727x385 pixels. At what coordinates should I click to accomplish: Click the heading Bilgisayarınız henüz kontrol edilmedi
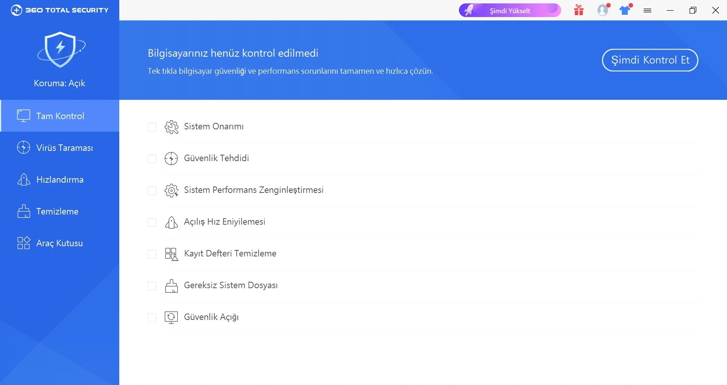(233, 53)
